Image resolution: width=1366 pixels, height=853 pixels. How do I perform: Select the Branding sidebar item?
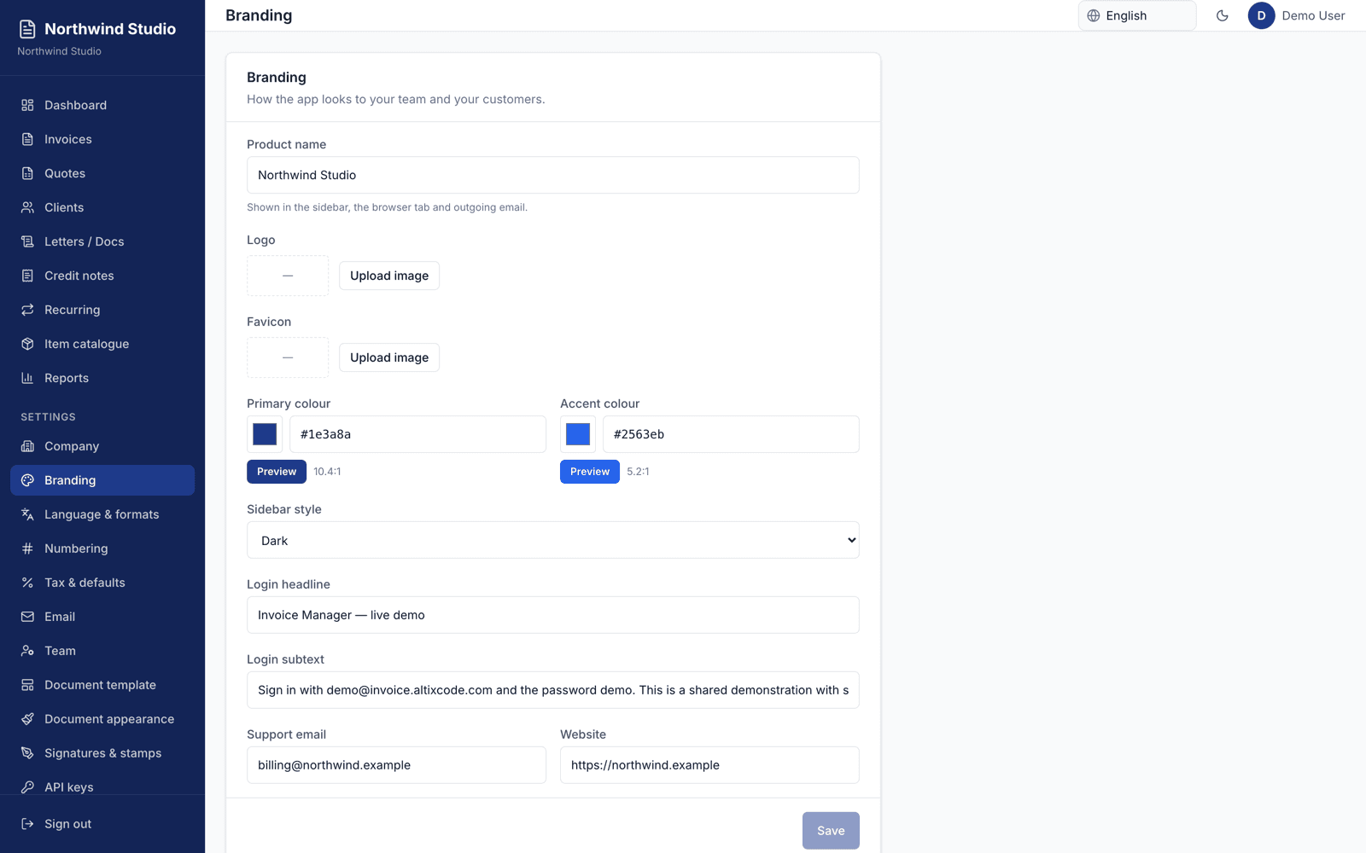[x=102, y=480]
